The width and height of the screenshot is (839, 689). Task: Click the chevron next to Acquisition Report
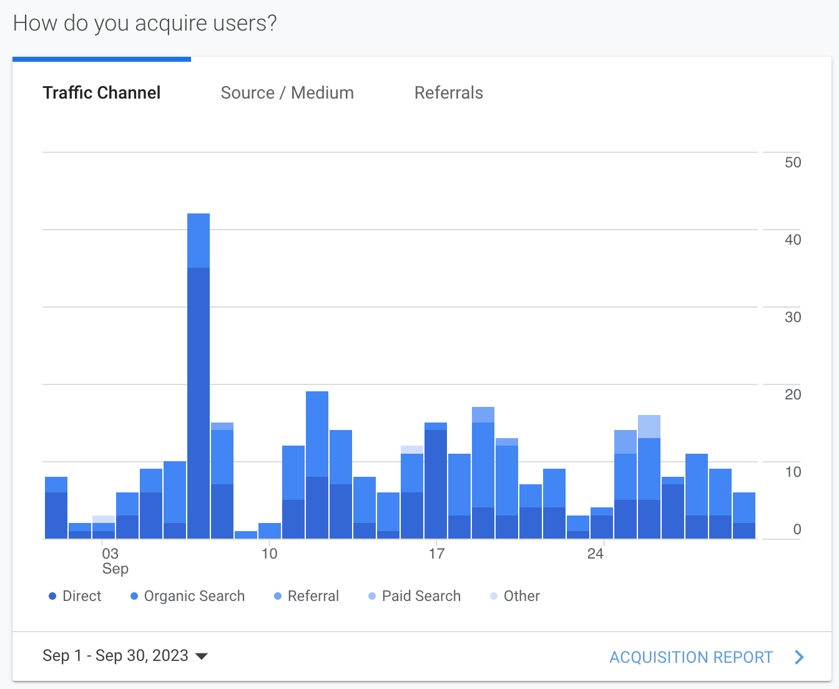799,657
